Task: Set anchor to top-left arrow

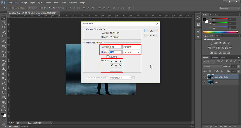Action: point(112,61)
